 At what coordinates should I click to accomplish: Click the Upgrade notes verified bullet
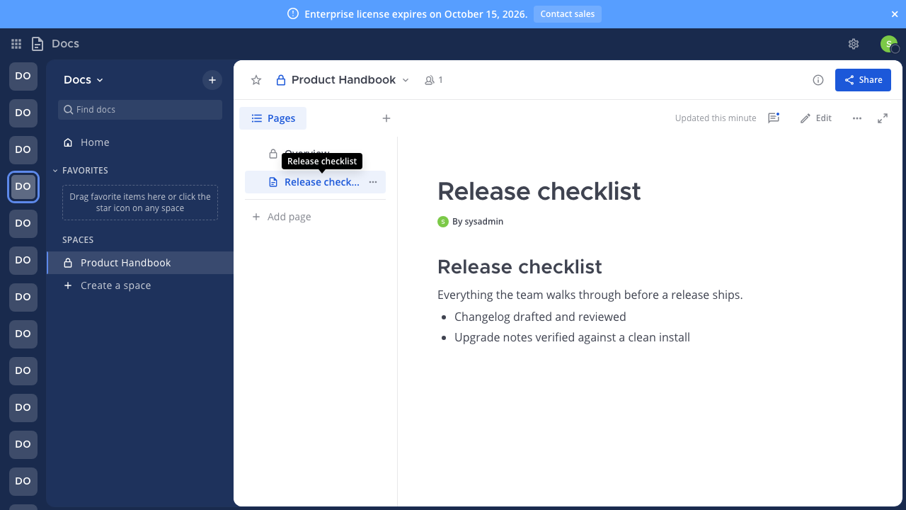pyautogui.click(x=572, y=337)
